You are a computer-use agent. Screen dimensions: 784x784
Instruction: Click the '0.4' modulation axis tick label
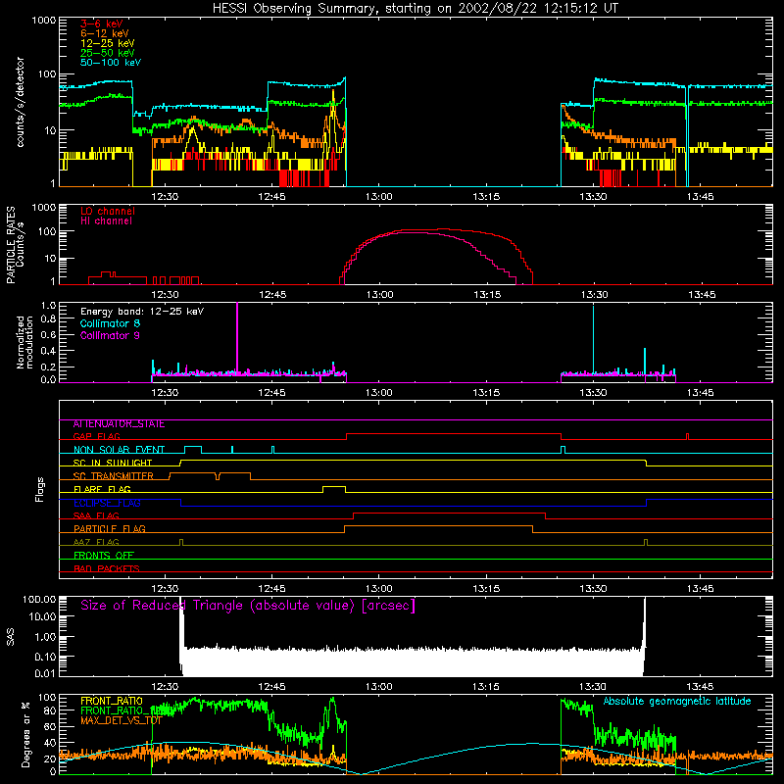(48, 351)
